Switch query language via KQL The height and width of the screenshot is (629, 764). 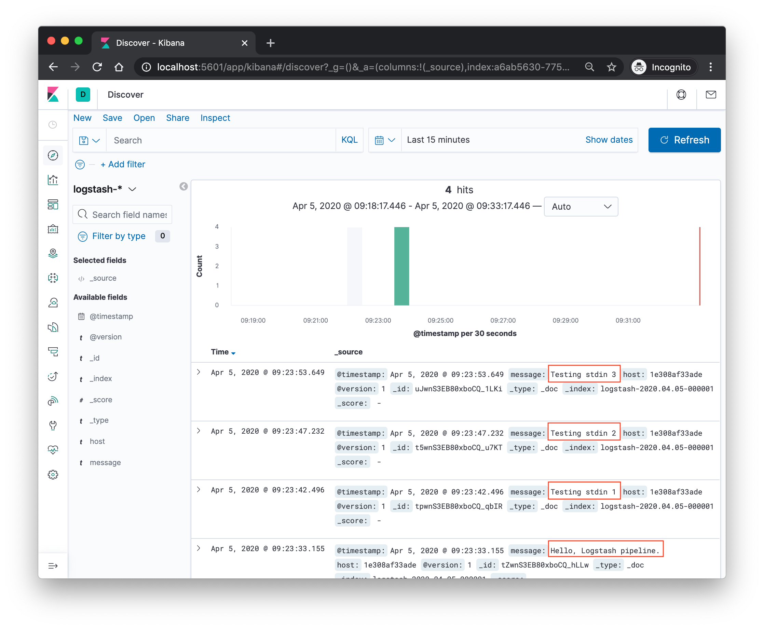click(x=349, y=140)
